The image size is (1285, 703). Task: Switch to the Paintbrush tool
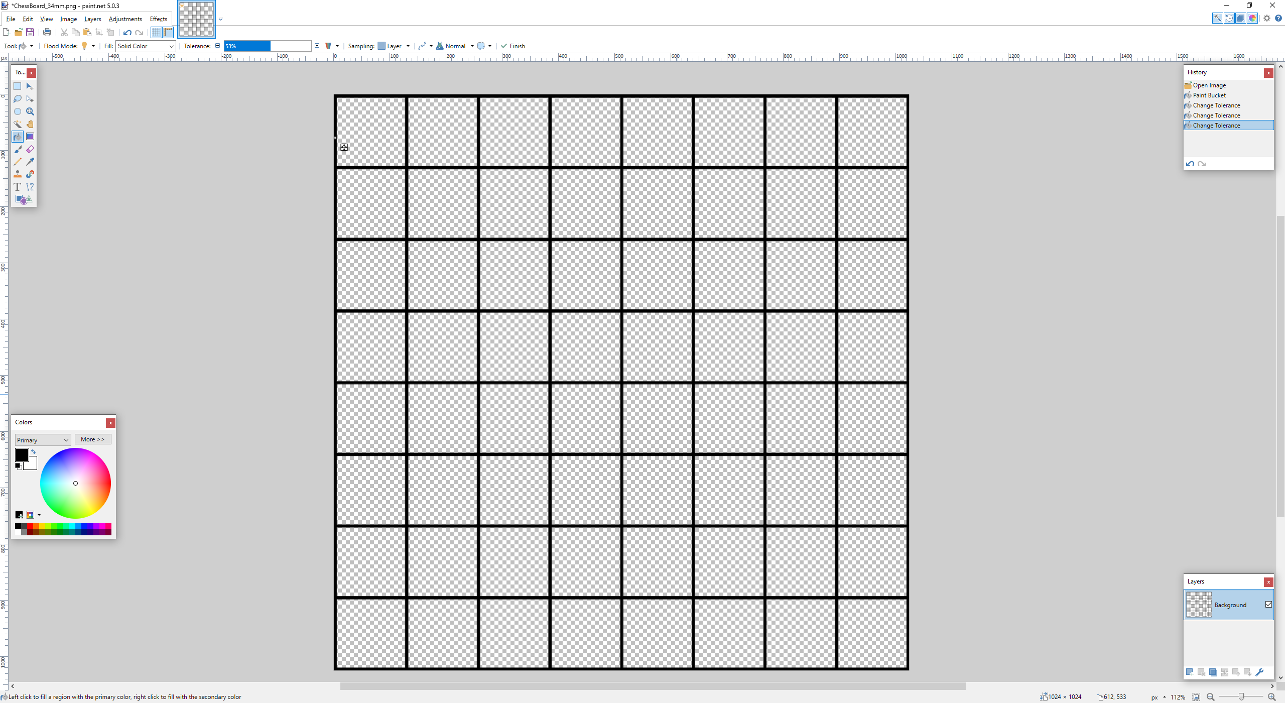tap(17, 149)
